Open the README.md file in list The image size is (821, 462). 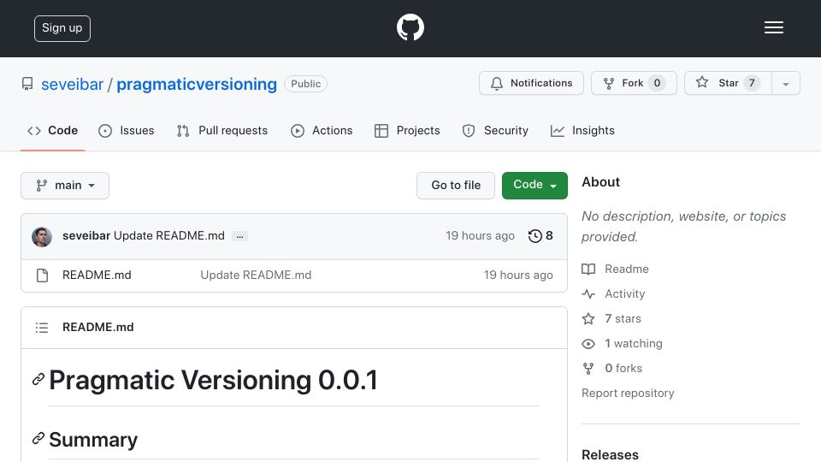tap(97, 275)
